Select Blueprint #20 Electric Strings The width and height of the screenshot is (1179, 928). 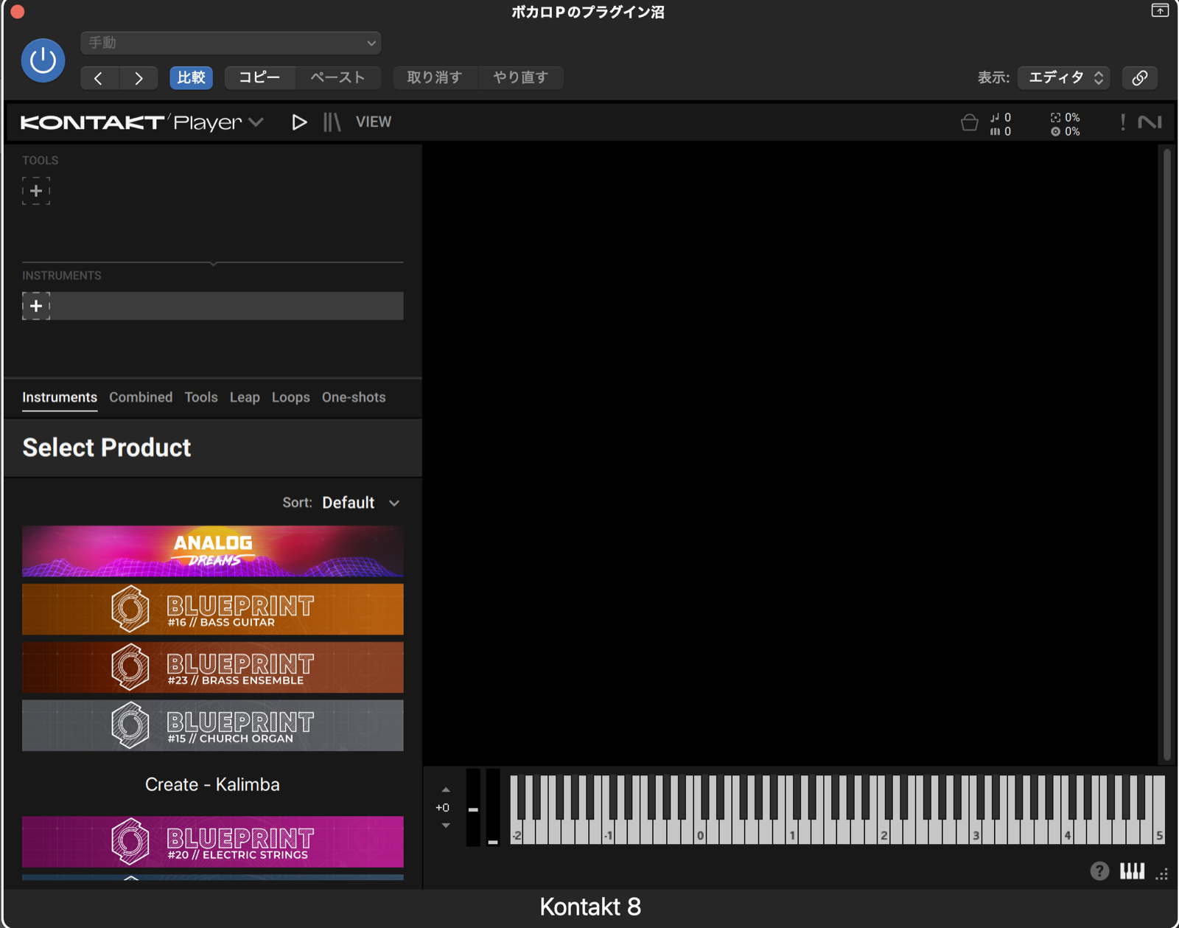click(x=213, y=842)
